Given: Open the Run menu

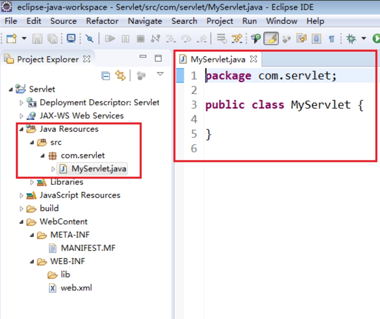Looking at the screenshot, I should click(x=249, y=21).
